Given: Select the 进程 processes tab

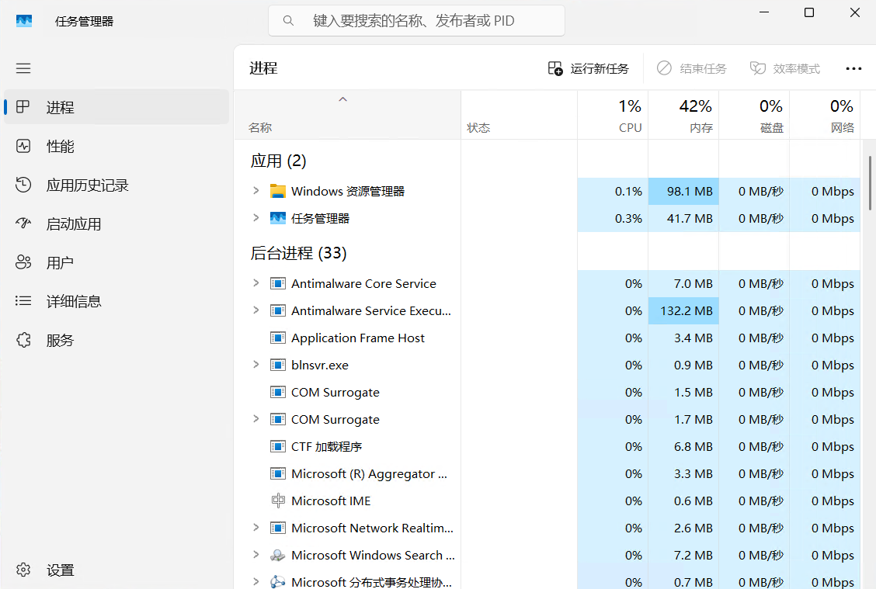Looking at the screenshot, I should click(61, 107).
